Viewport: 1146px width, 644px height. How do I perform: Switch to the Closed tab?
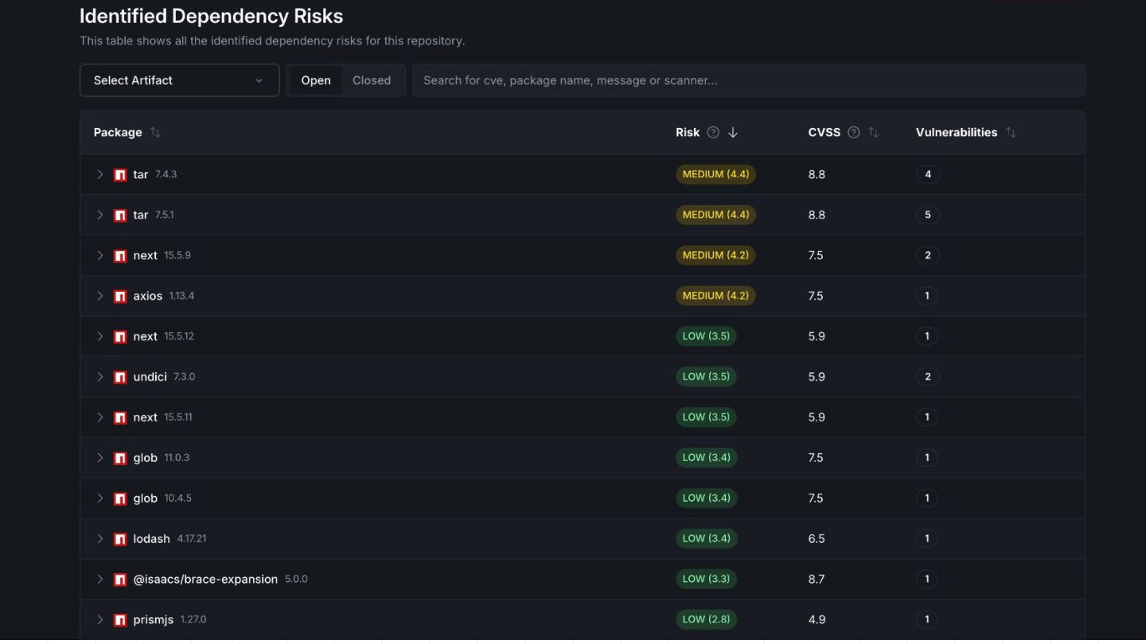tap(372, 80)
